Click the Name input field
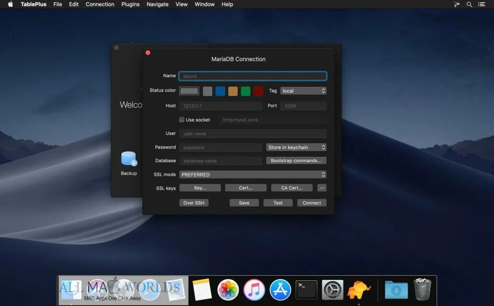The image size is (494, 306). pos(253,76)
